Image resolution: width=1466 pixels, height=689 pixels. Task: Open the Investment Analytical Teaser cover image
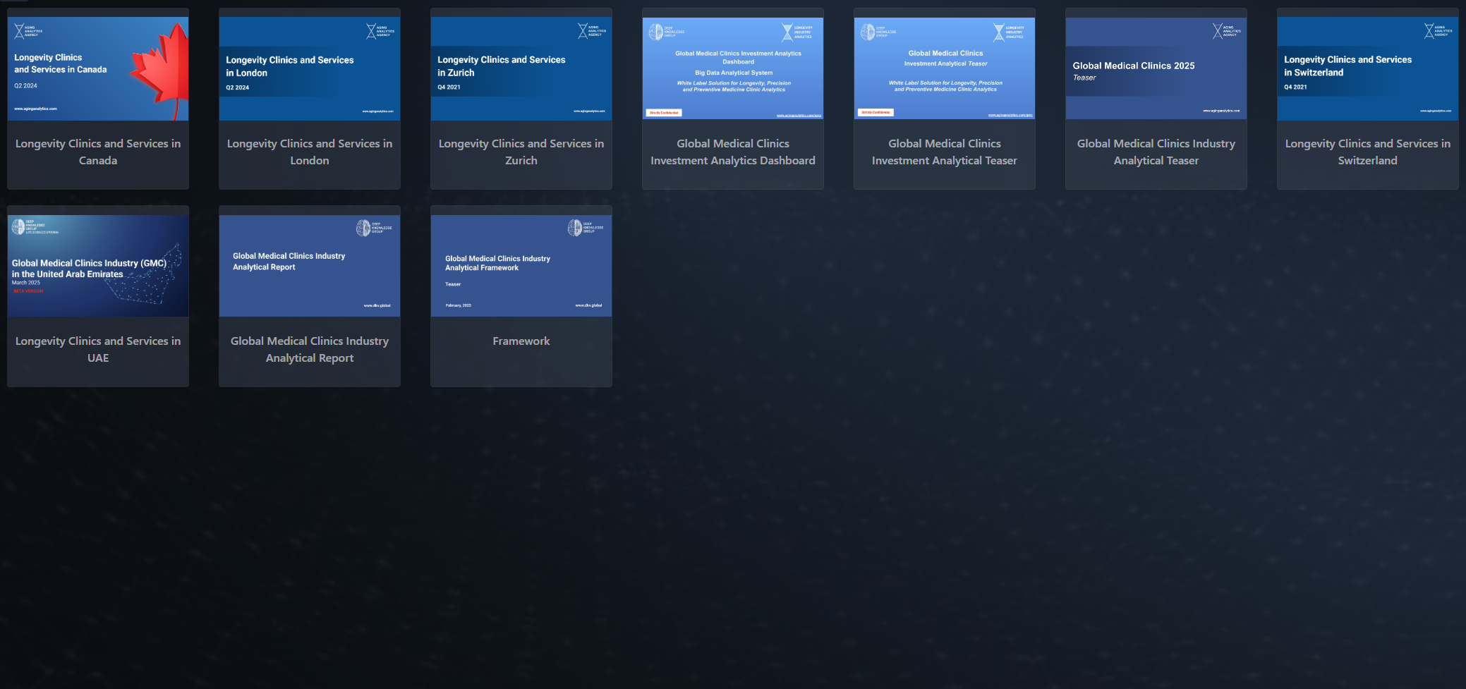tap(944, 68)
